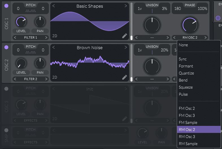Viewport: 222px width, 149px height.
Task: Click OSC 1 LEVEL knob
Action: point(21,22)
